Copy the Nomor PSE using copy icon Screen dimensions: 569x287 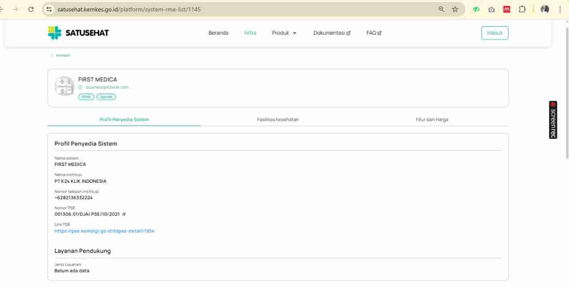124,214
